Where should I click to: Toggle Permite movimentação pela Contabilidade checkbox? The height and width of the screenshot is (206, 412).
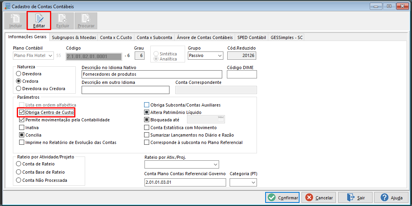(x=21, y=120)
